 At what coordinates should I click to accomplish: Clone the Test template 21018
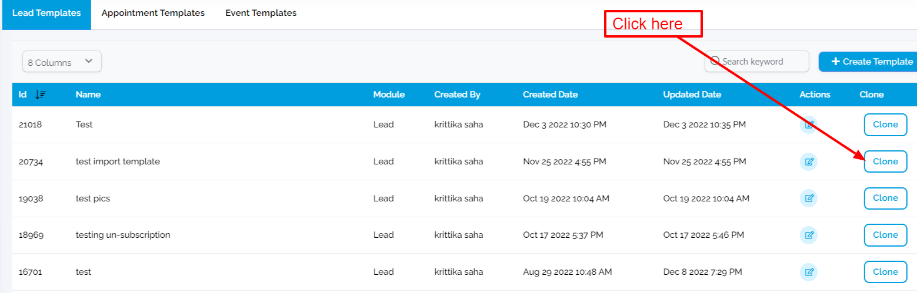point(885,125)
